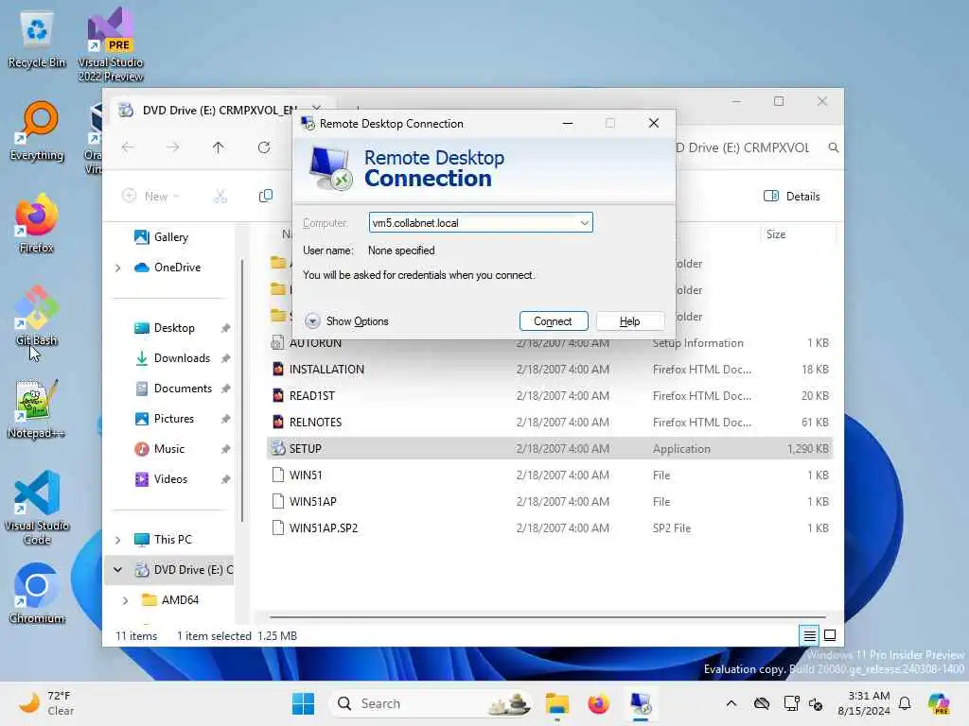Switch Explorer to large thumbnails view
The height and width of the screenshot is (726, 969).
(x=830, y=635)
